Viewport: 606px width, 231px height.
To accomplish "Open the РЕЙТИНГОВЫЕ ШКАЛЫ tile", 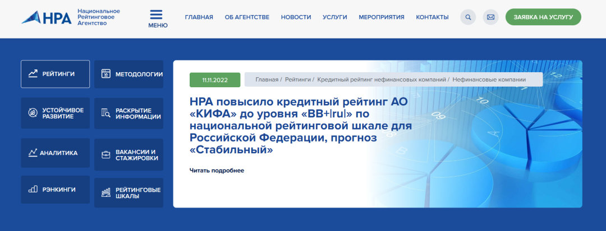I will coord(128,193).
